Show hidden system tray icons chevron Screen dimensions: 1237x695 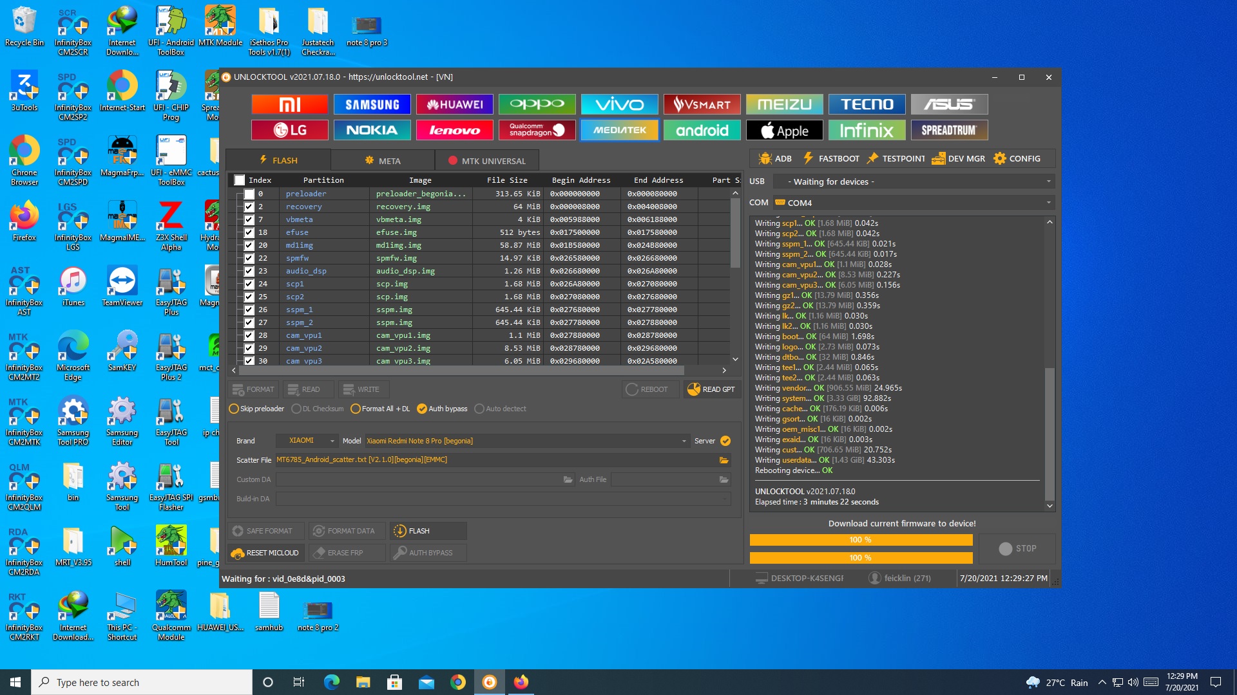point(1102,682)
